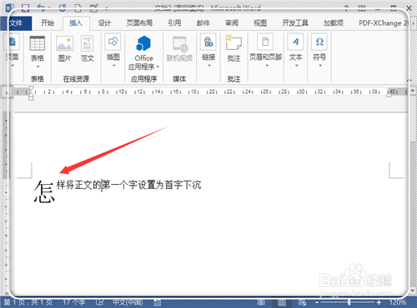This screenshot has width=417, height=308.
Task: Click in the text 样将正文的第一个字设置为首字下沉
Action: [x=128, y=185]
